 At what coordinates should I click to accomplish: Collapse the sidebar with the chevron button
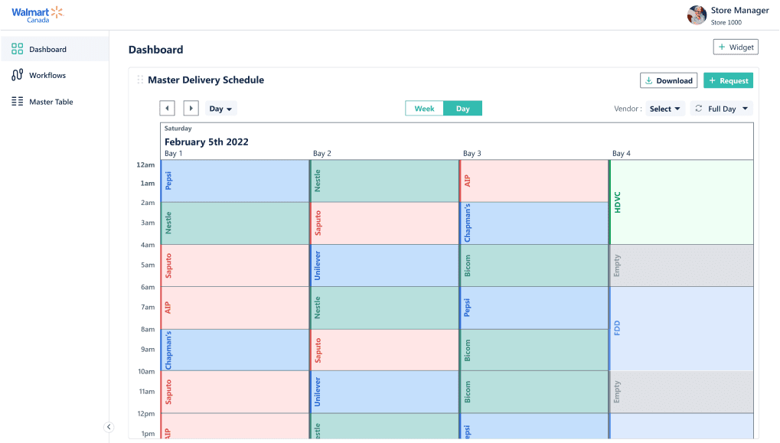pyautogui.click(x=109, y=427)
